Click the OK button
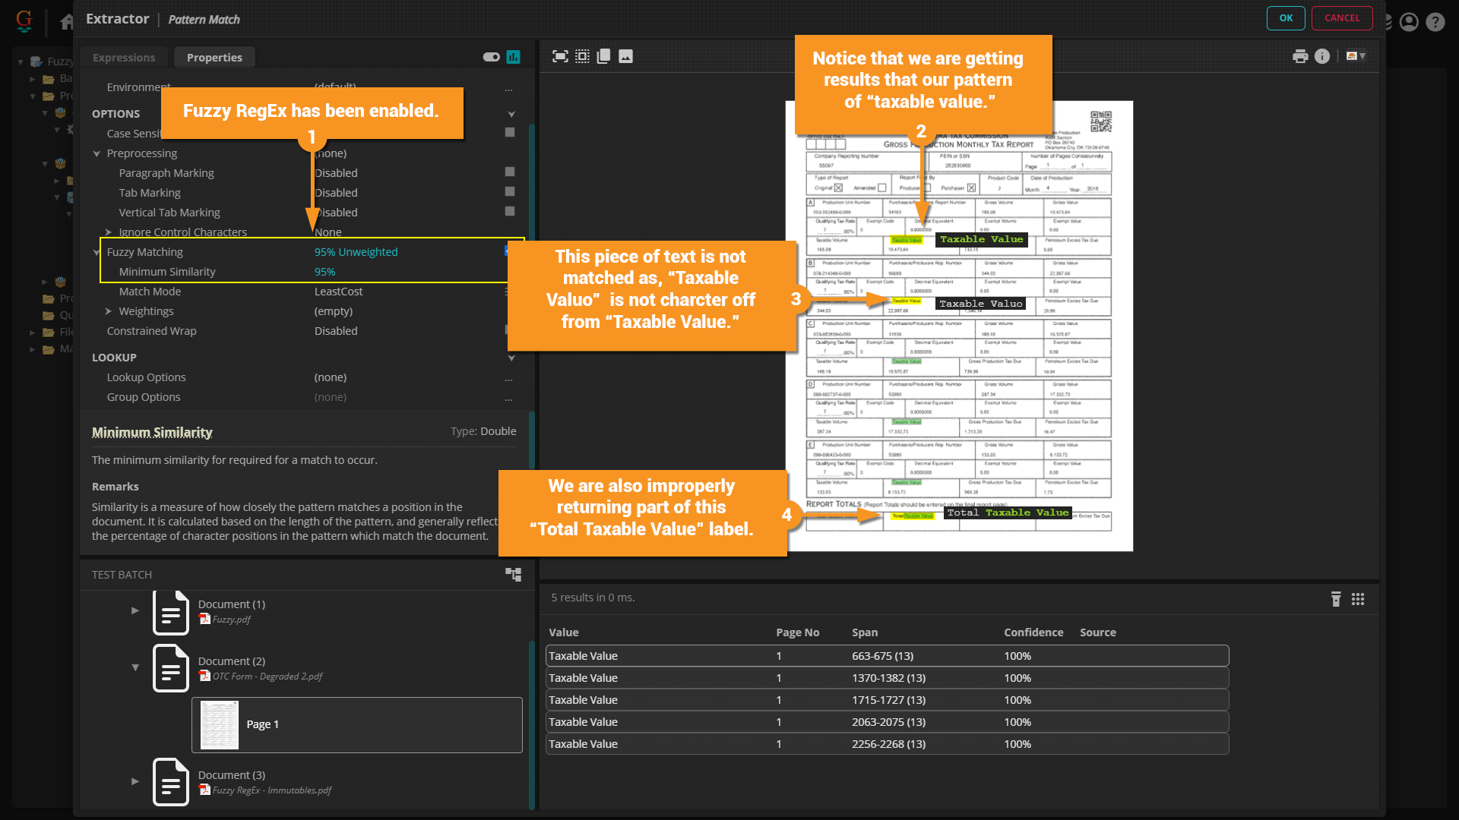The image size is (1459, 820). point(1286,18)
